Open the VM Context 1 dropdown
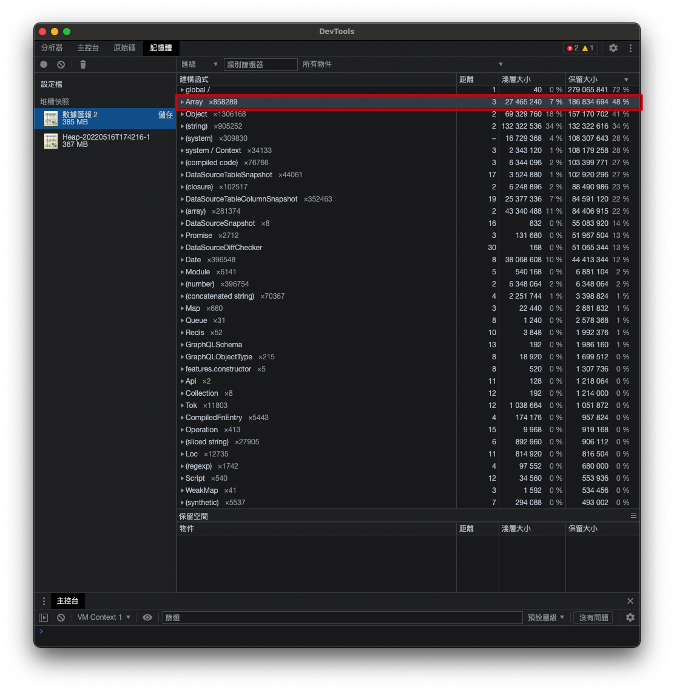The width and height of the screenshot is (674, 692). point(104,617)
